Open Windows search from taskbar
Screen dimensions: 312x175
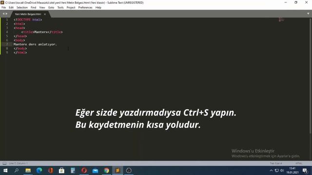coord(17,171)
